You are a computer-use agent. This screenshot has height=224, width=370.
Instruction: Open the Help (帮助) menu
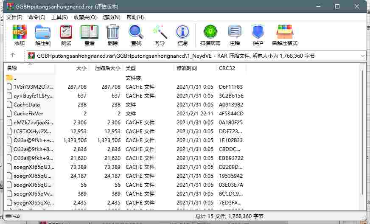[135, 17]
